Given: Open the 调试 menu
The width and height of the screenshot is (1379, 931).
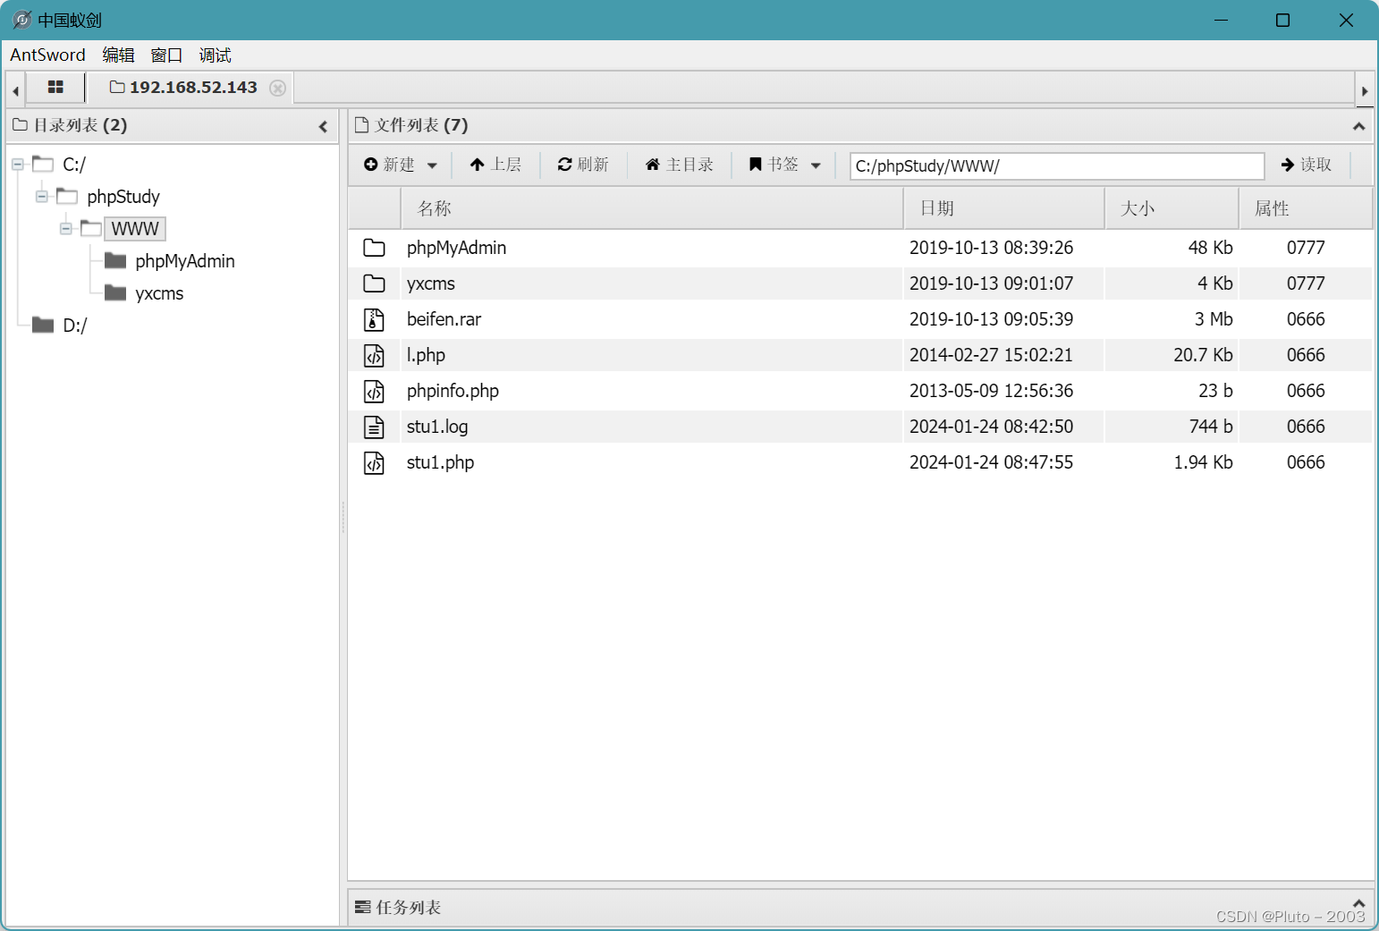Looking at the screenshot, I should (x=215, y=55).
